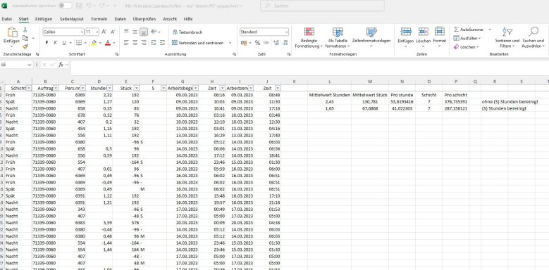Open the Überprüfen tab

144,19
